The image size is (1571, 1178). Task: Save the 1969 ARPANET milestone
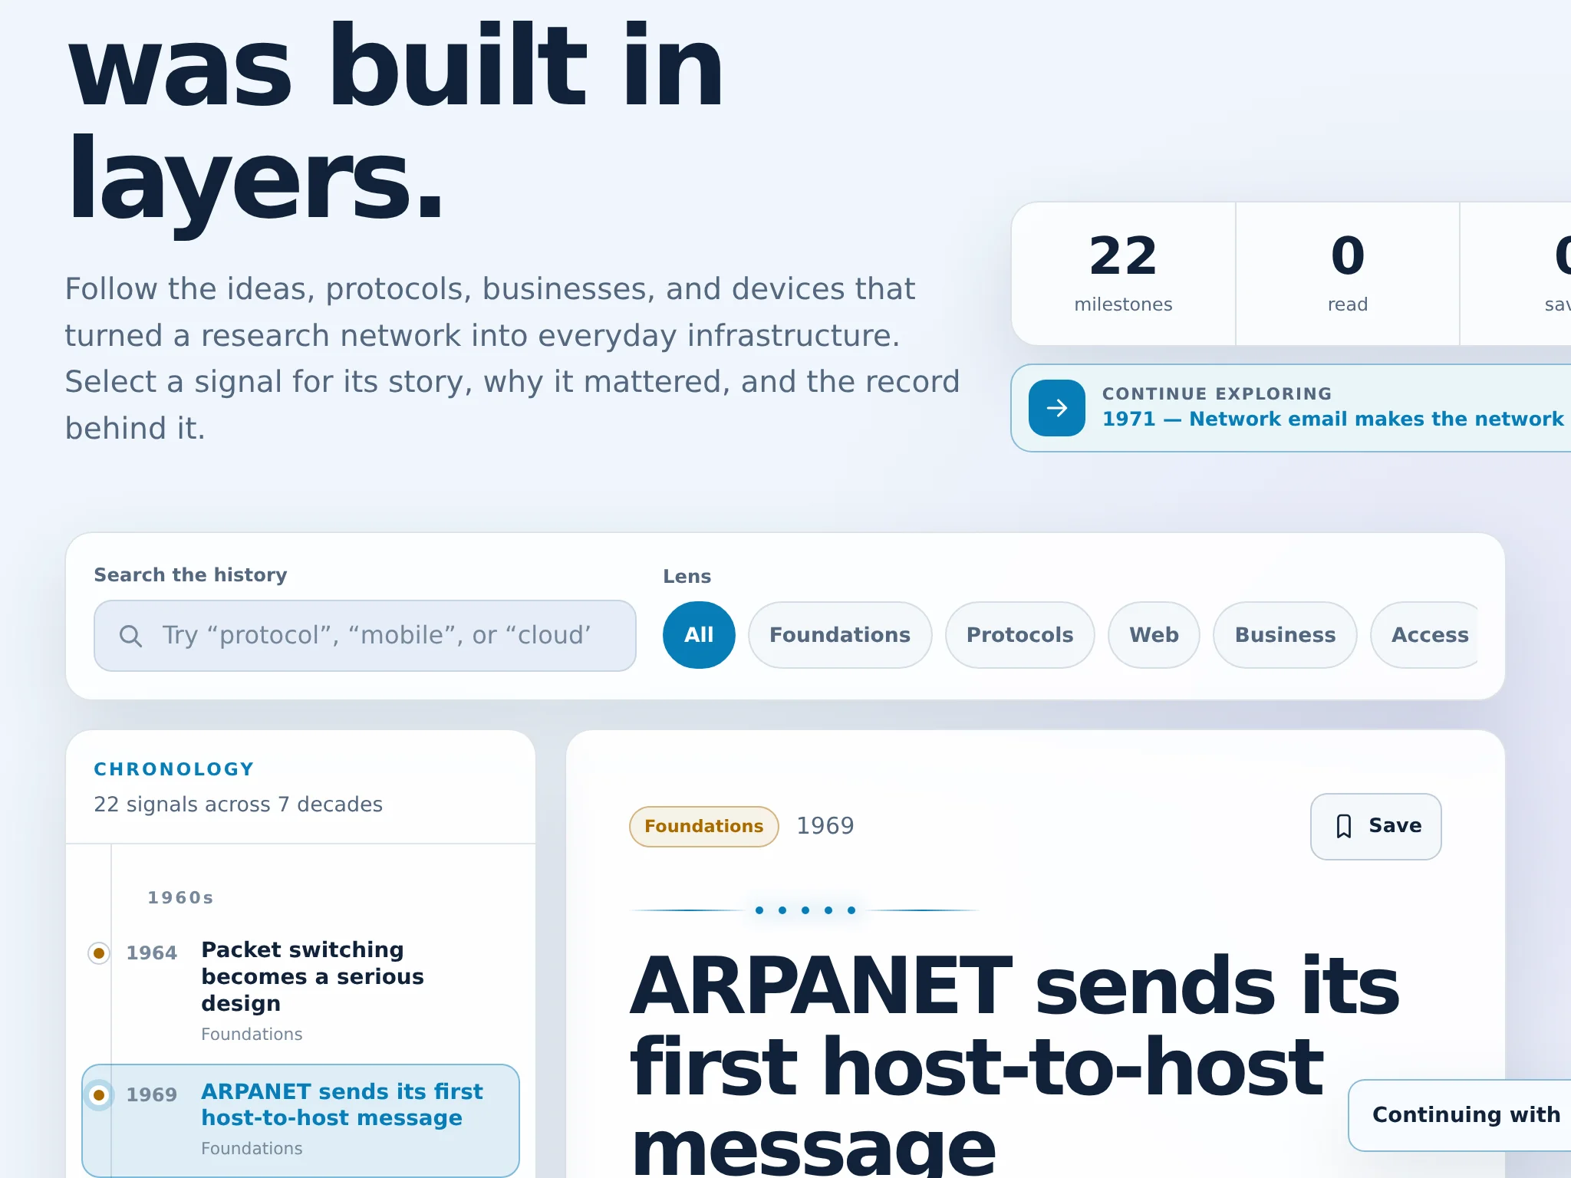pyautogui.click(x=1375, y=826)
